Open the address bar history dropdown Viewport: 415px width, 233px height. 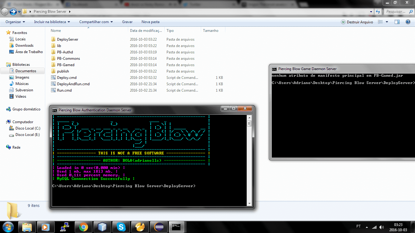[x=371, y=12]
